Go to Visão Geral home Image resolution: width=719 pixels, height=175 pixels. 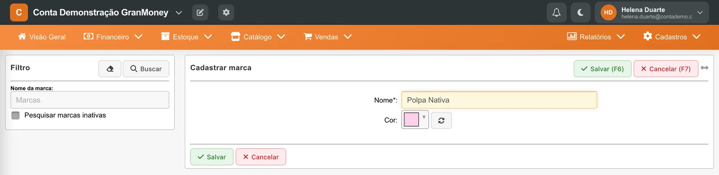[x=42, y=37]
